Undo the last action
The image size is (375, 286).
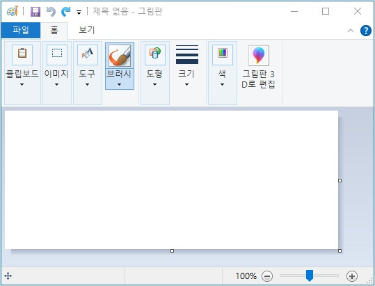click(x=51, y=11)
